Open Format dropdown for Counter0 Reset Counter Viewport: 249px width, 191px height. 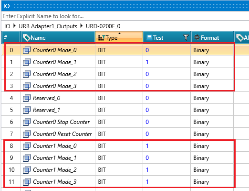coord(212,134)
